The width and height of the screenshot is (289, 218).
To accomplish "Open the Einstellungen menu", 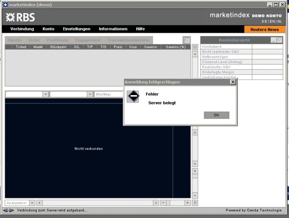I will click(x=77, y=29).
